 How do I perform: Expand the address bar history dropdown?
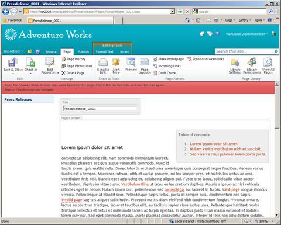click(173, 12)
